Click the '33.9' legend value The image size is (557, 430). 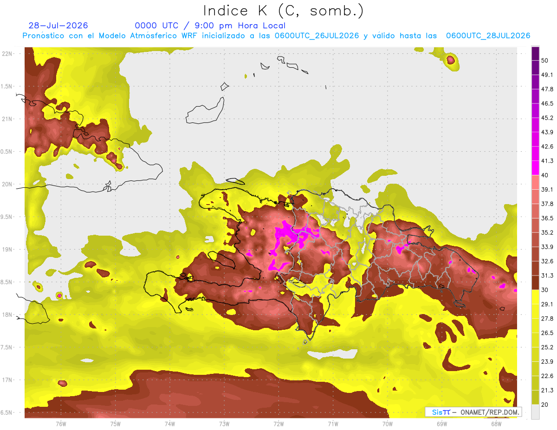pyautogui.click(x=547, y=247)
